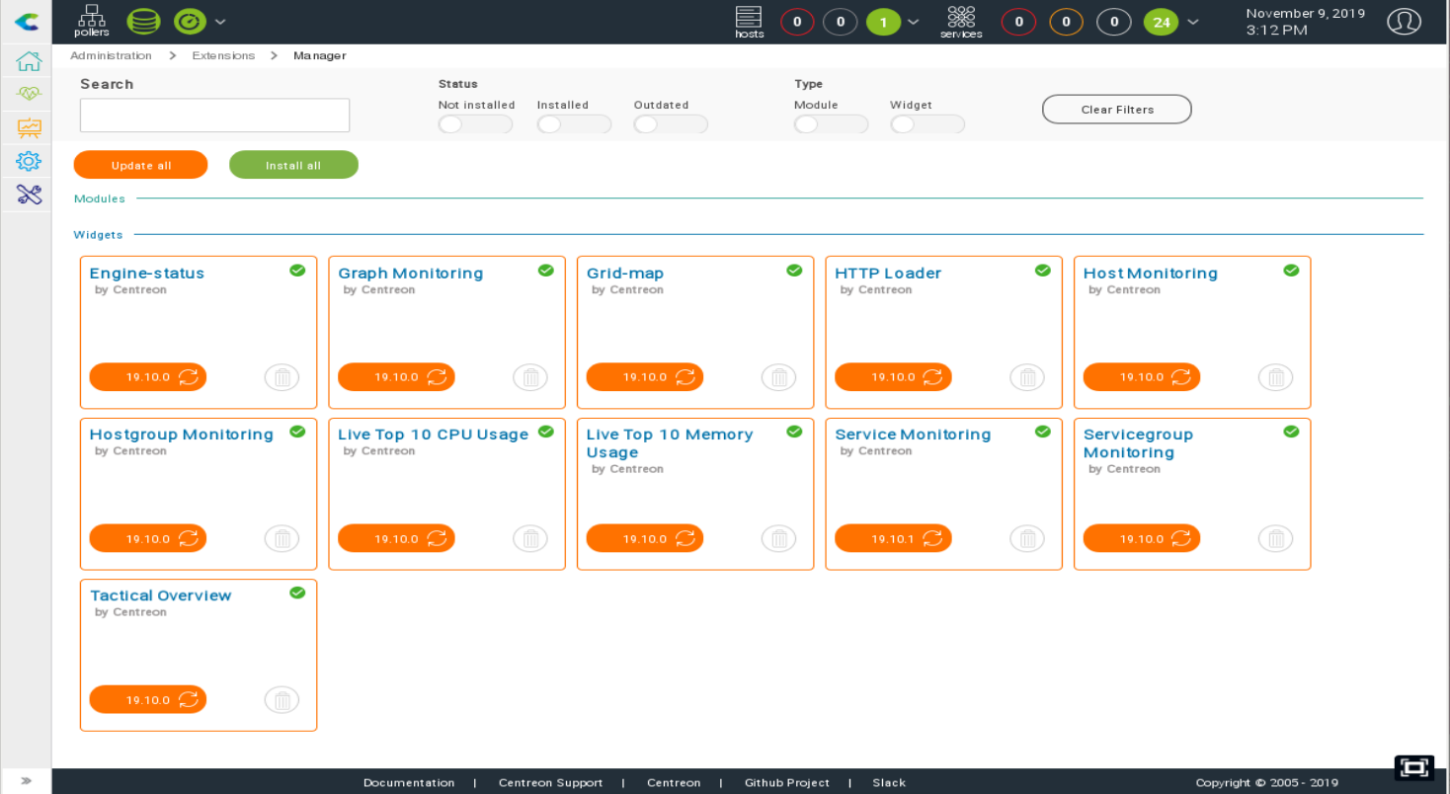Click the fullscreen icon at bottom right

click(1413, 768)
